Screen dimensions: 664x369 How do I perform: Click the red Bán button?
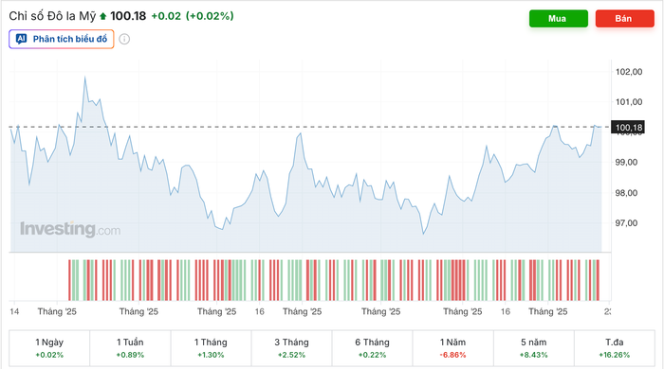624,19
